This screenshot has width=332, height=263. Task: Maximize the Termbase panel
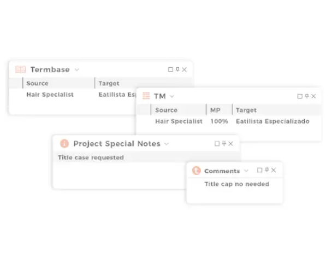pyautogui.click(x=171, y=69)
